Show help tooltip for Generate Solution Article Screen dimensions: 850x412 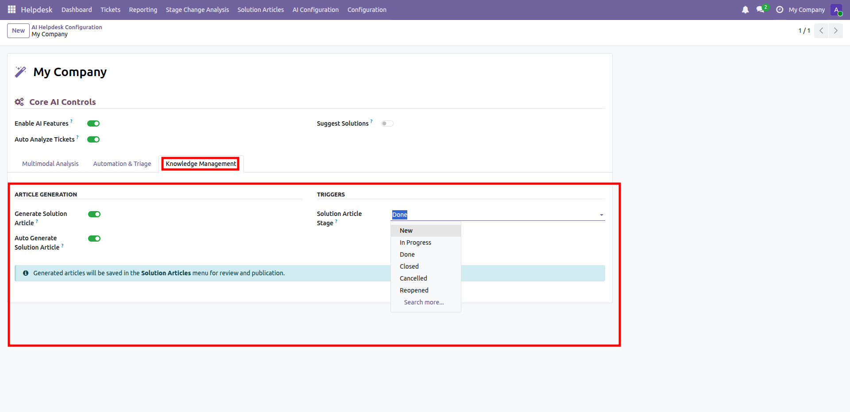(x=37, y=221)
